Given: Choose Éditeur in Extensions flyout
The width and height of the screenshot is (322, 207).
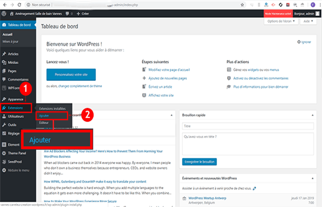Looking at the screenshot, I should click(x=44, y=123).
